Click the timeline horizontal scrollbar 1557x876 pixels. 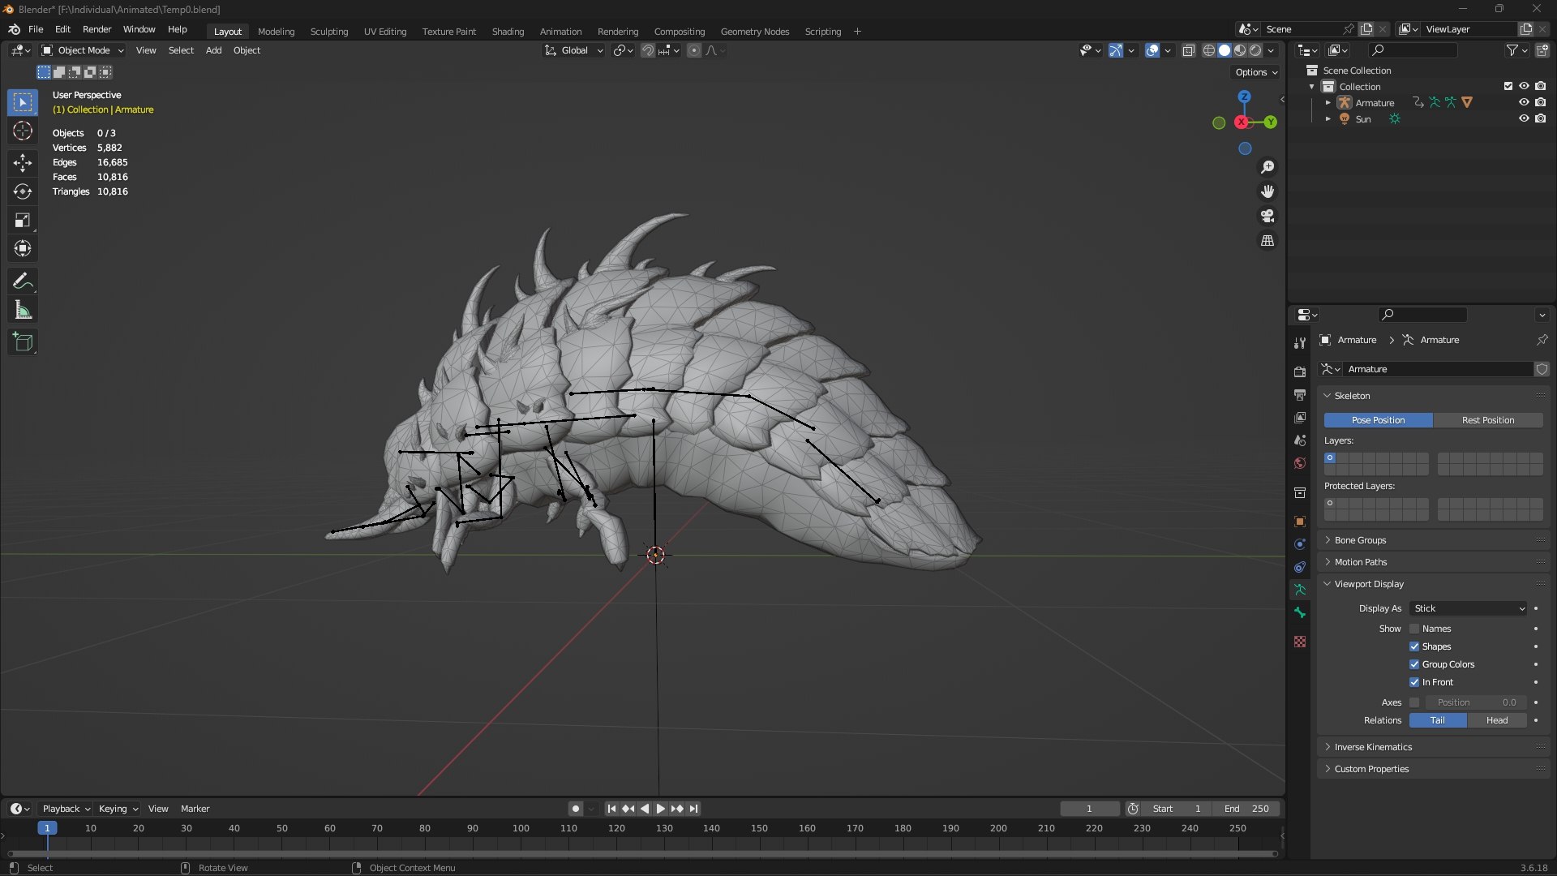point(642,853)
